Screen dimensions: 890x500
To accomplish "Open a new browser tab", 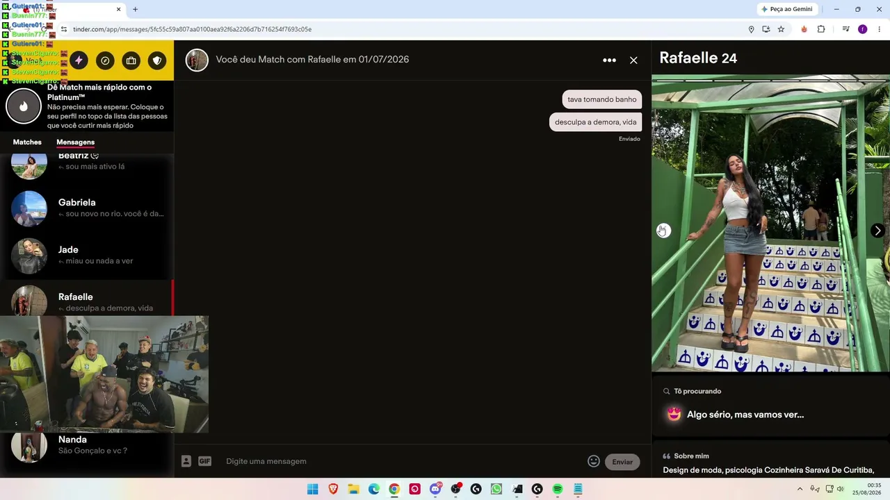I will (135, 10).
